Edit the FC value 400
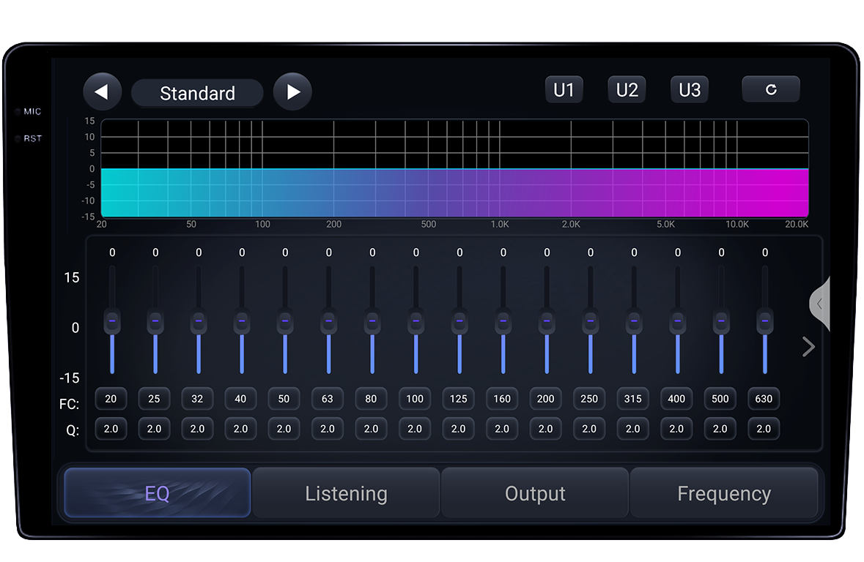864x562 pixels. [x=676, y=399]
